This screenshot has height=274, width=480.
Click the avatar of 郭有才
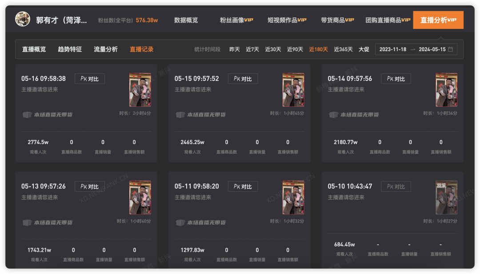[23, 19]
